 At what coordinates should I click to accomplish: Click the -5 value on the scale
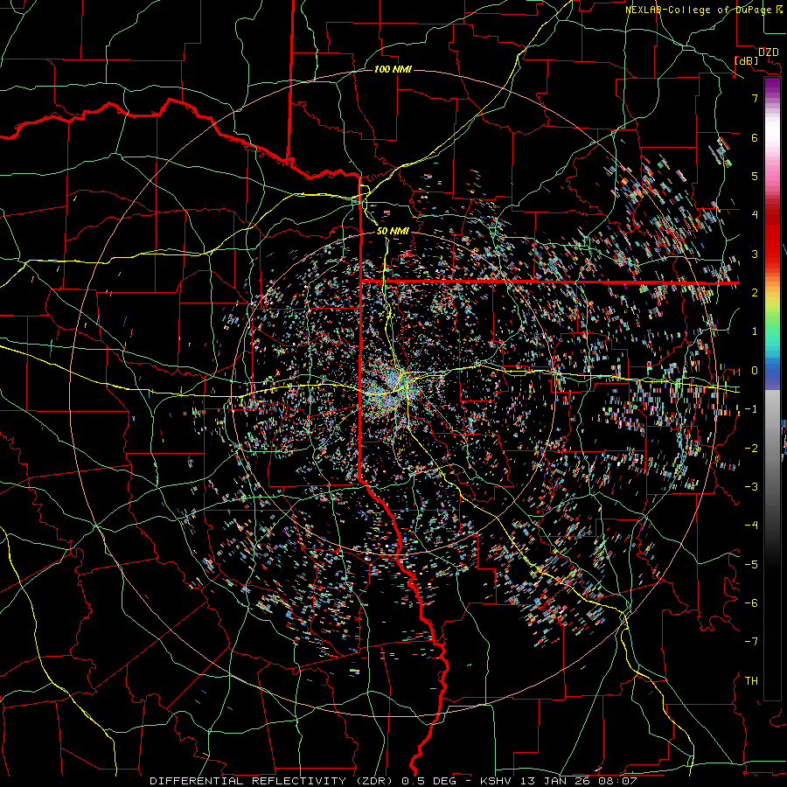click(751, 565)
